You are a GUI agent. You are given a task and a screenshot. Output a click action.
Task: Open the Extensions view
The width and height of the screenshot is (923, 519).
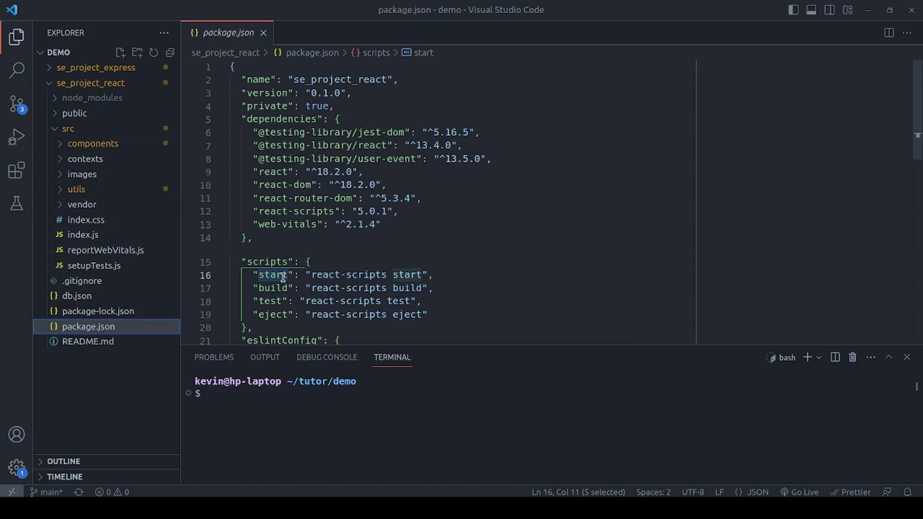click(17, 170)
